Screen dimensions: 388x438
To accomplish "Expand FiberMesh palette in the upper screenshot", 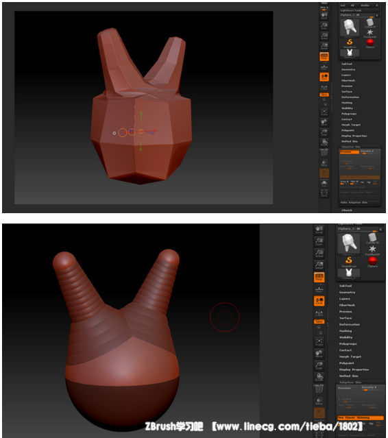I will pos(348,80).
